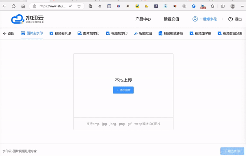
Task: Select the 图片去水印 tab
Action: 32,33
